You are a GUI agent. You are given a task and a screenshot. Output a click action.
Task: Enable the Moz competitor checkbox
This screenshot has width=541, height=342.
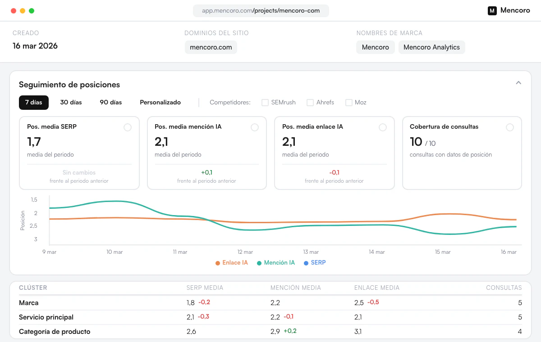[x=349, y=103]
